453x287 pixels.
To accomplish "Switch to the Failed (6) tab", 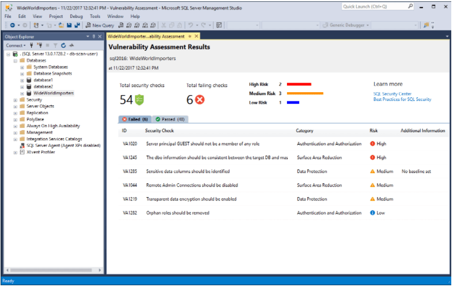I will click(135, 119).
